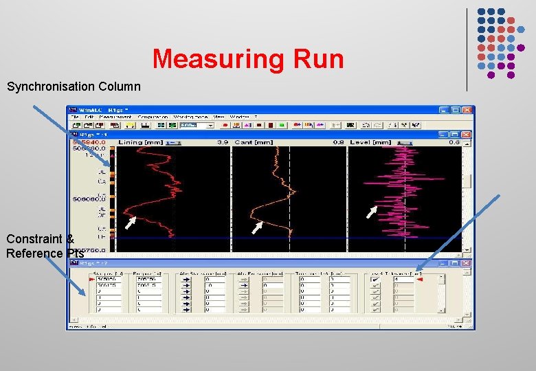Click Abs. Start value arrow in the 505050 row
The height and width of the screenshot is (371, 536).
tap(186, 279)
